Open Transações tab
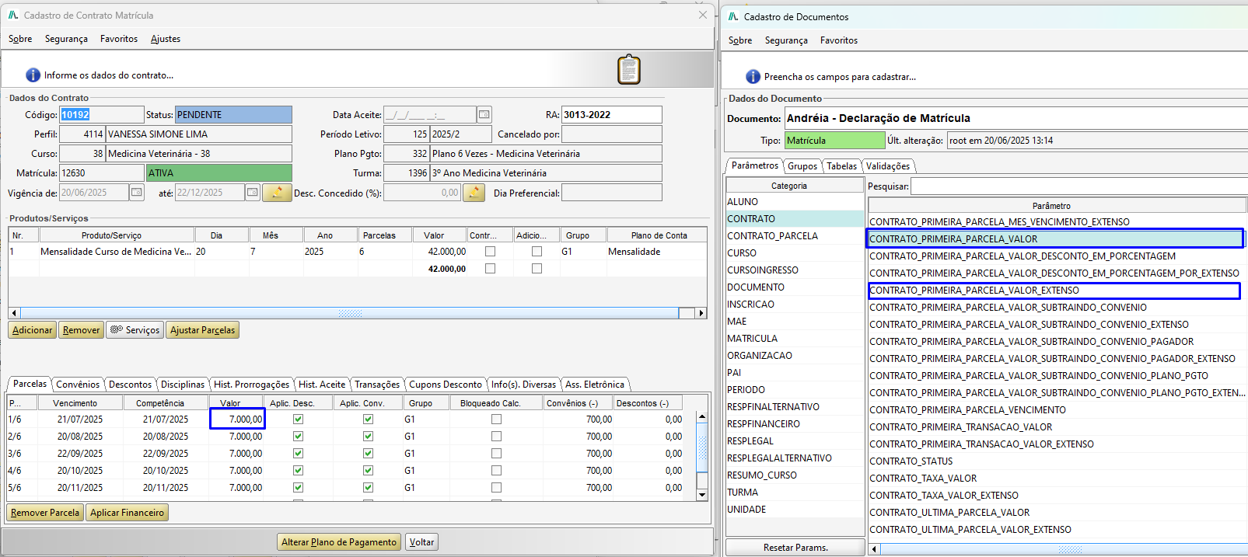This screenshot has width=1248, height=557. tap(377, 385)
